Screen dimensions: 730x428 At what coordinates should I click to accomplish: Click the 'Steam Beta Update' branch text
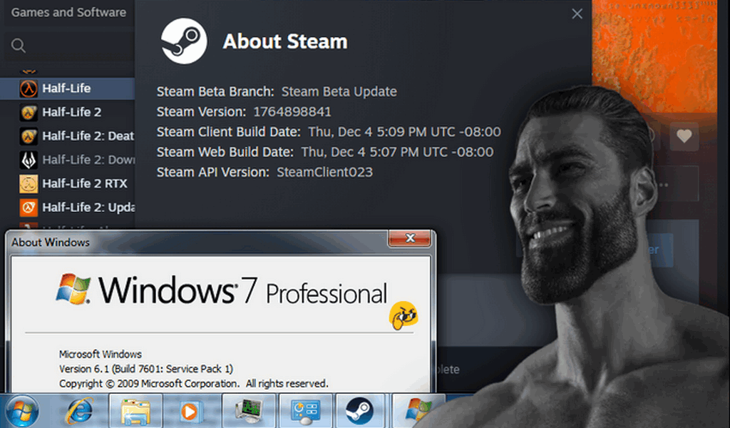coord(339,92)
